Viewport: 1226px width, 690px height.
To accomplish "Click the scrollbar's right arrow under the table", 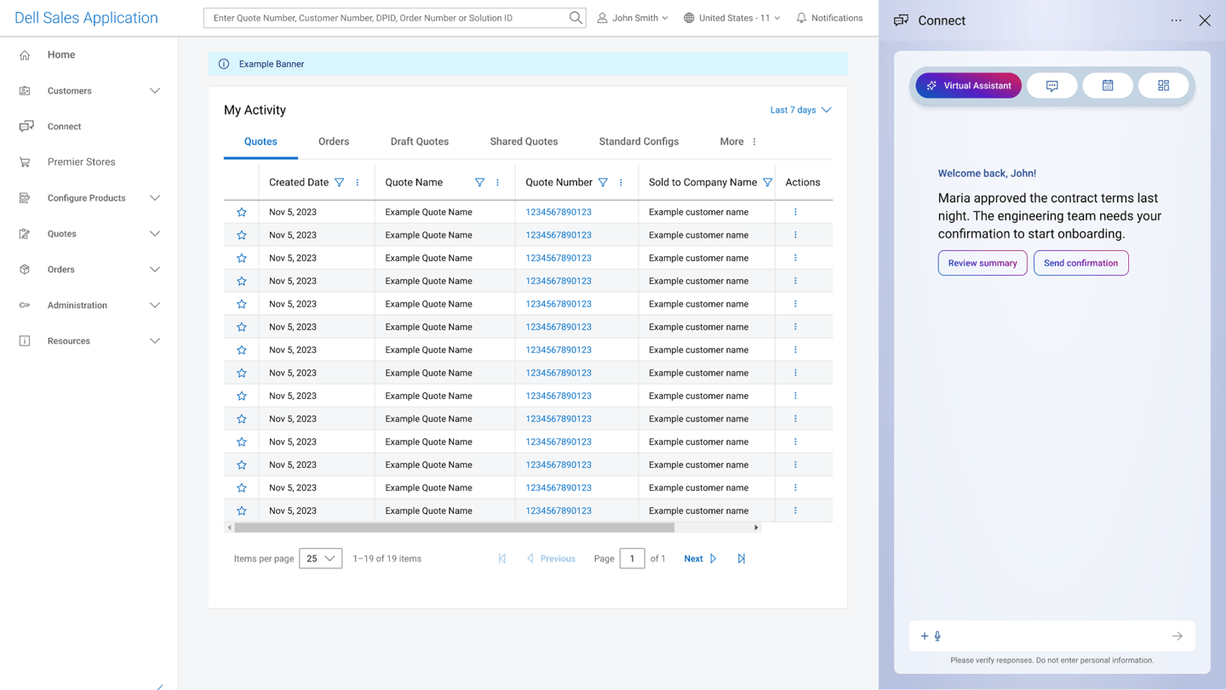I will pyautogui.click(x=756, y=527).
